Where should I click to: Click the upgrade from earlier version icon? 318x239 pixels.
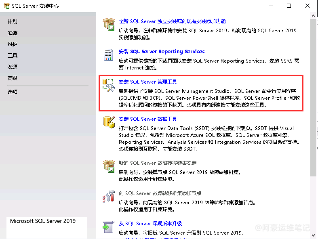coord(109,227)
